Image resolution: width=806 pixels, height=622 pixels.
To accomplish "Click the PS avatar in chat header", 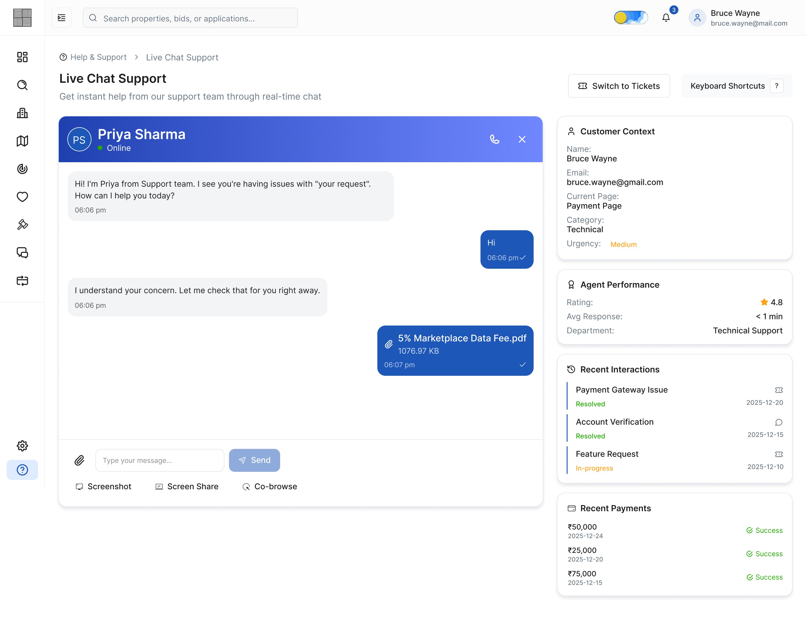I will coord(79,139).
